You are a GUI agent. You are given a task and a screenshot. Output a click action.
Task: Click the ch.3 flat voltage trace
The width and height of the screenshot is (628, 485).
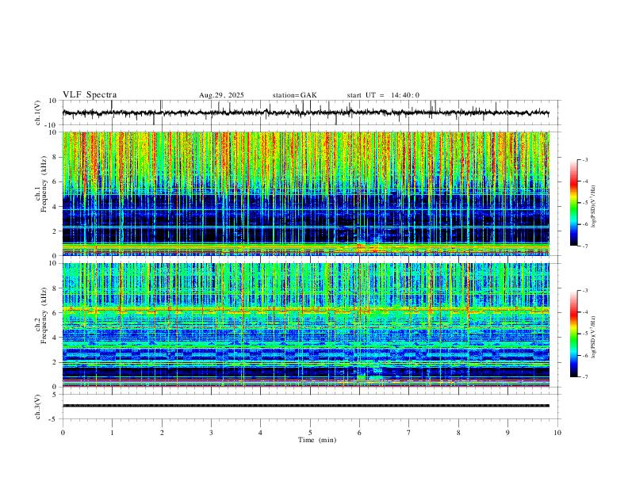305,406
